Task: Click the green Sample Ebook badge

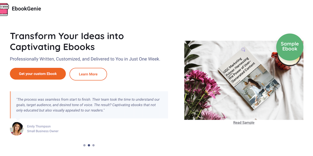Action: (x=289, y=47)
